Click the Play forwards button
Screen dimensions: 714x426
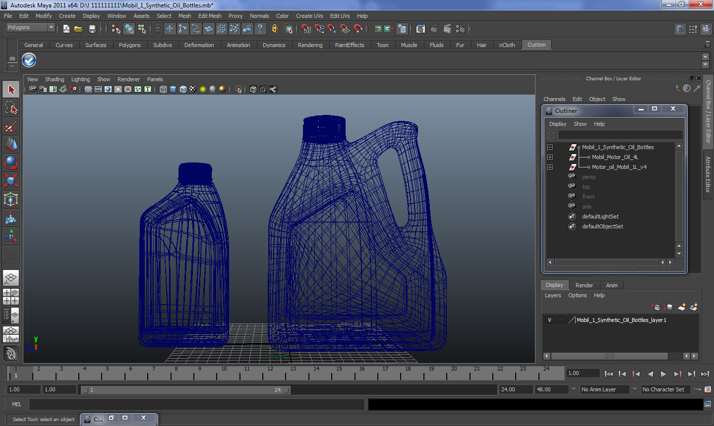tap(663, 374)
